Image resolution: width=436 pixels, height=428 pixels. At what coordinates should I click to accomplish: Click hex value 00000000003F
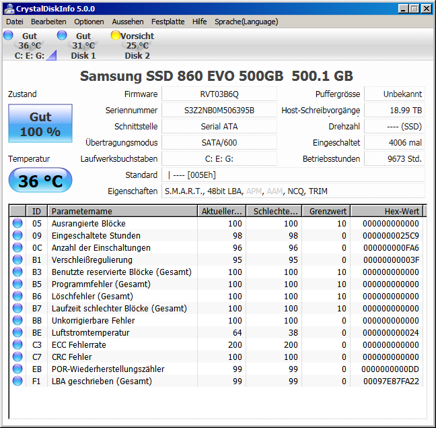click(391, 259)
